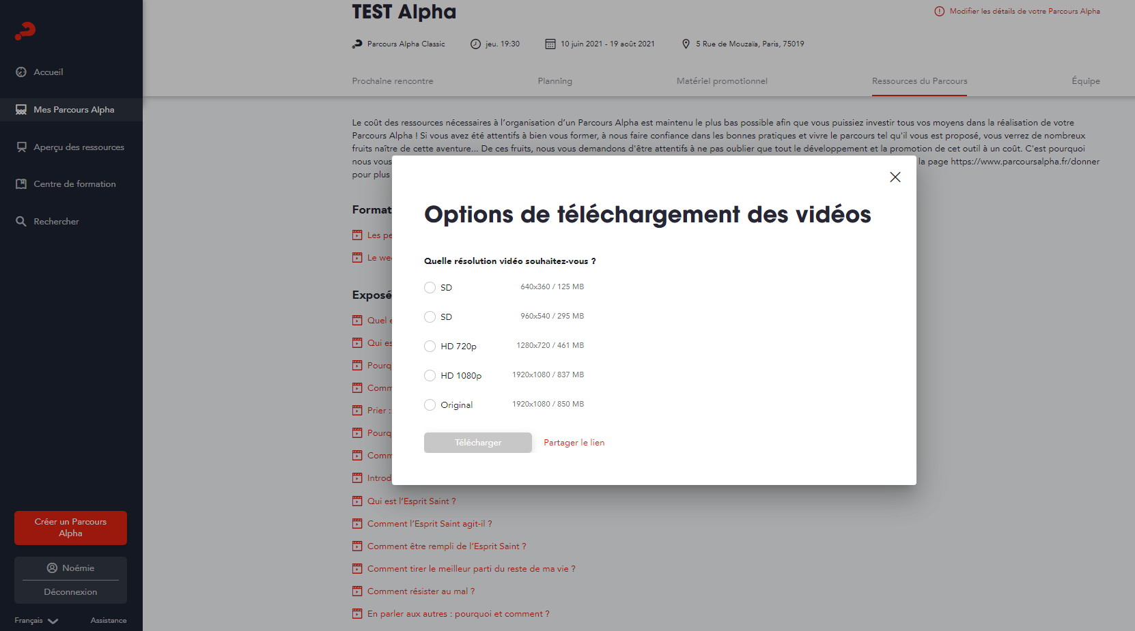Click video icon beside the Quel… resource
Viewport: 1135px width, 631px height.
357,321
